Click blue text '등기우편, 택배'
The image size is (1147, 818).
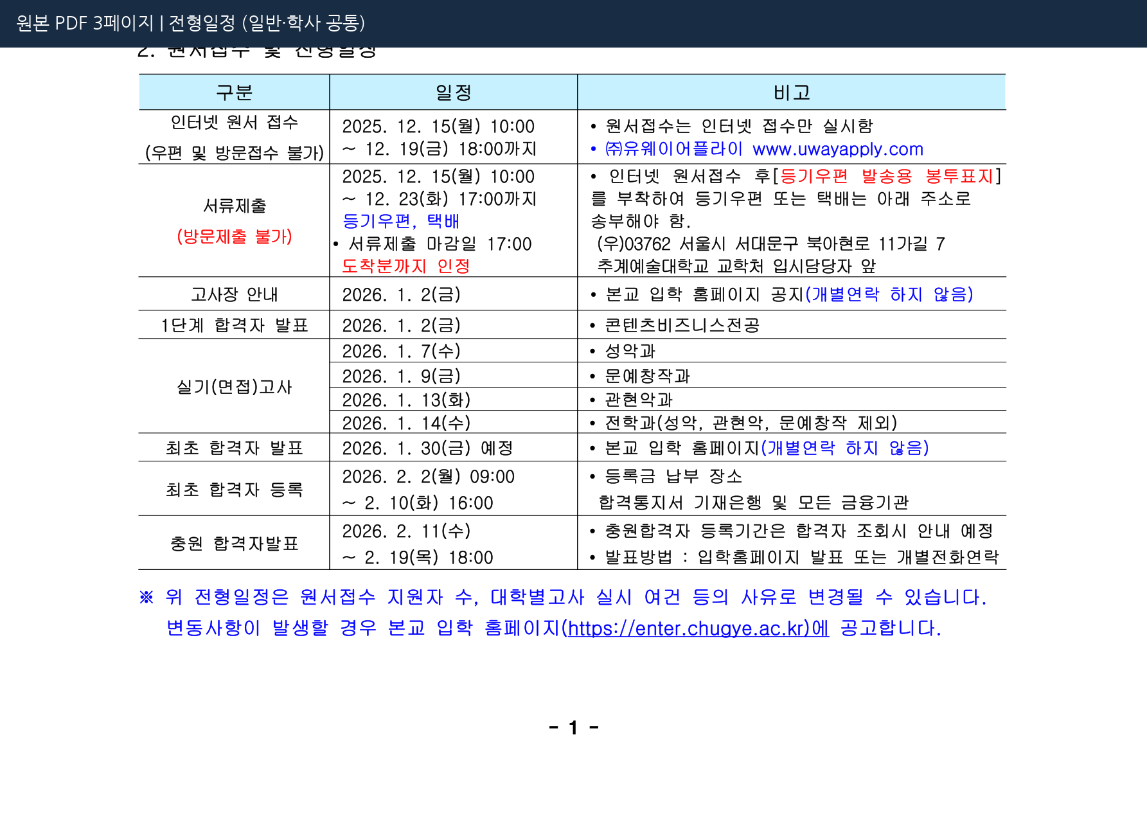(401, 221)
